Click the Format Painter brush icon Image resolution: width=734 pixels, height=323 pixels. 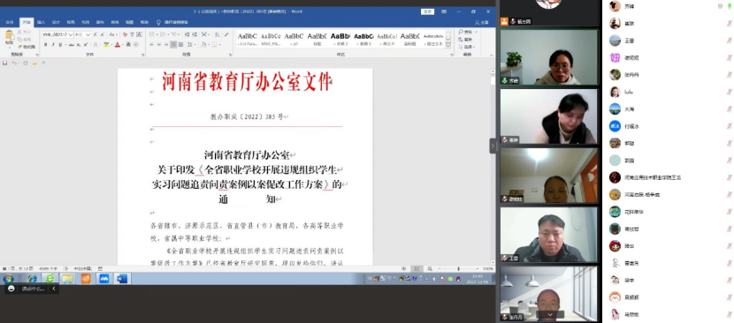click(19, 47)
